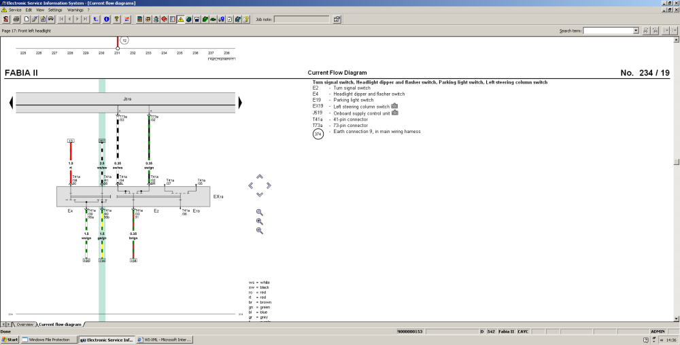This screenshot has width=680, height=345.
Task: Click the system tray clock 14:36
Action: point(671,340)
